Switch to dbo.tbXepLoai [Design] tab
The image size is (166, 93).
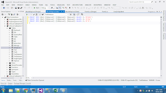[x=33, y=12]
